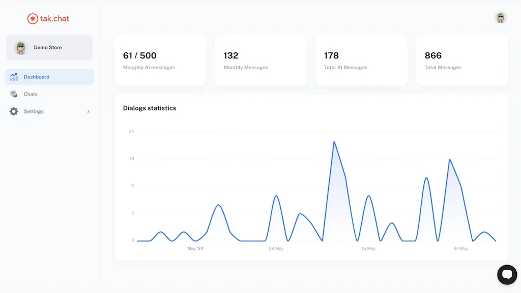
Task: Click the 16 May label on the chart axis
Action: 368,248
